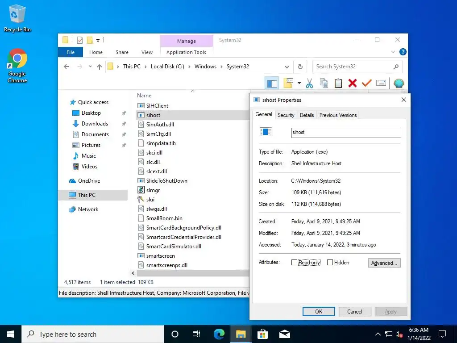Expand the ribbon chevron

click(x=393, y=52)
